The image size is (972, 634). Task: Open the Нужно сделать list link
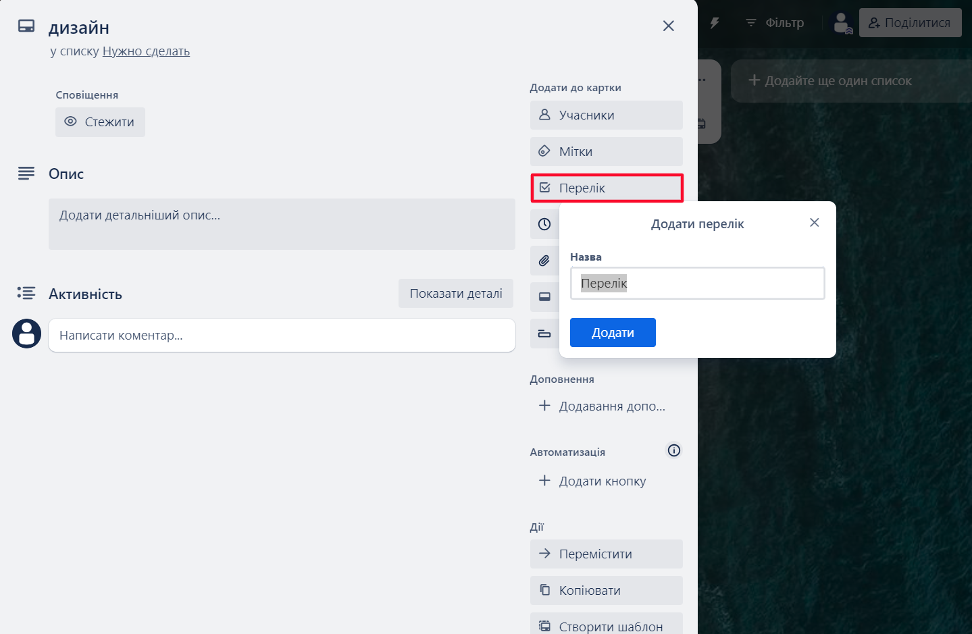click(146, 51)
